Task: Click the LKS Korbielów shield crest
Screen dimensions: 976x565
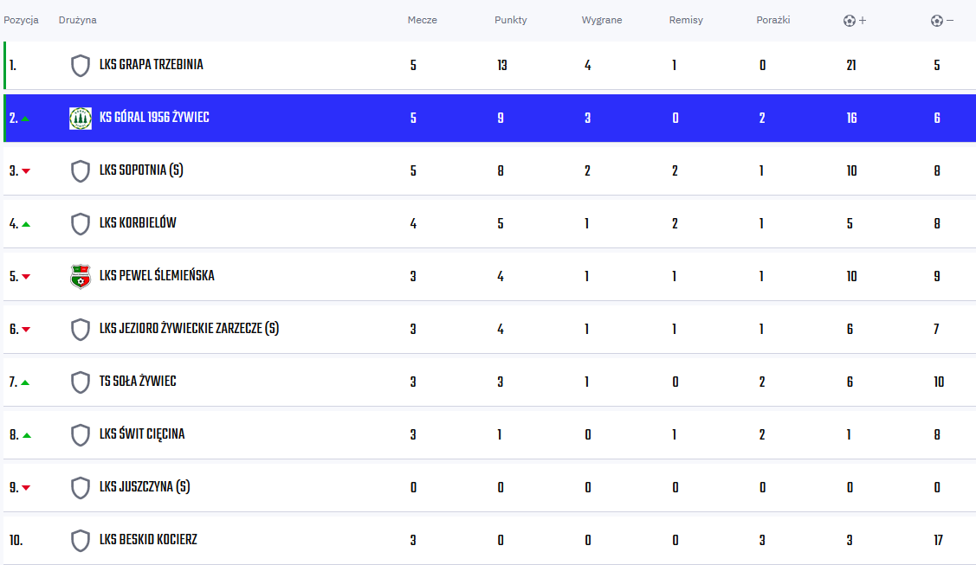Action: coord(81,224)
